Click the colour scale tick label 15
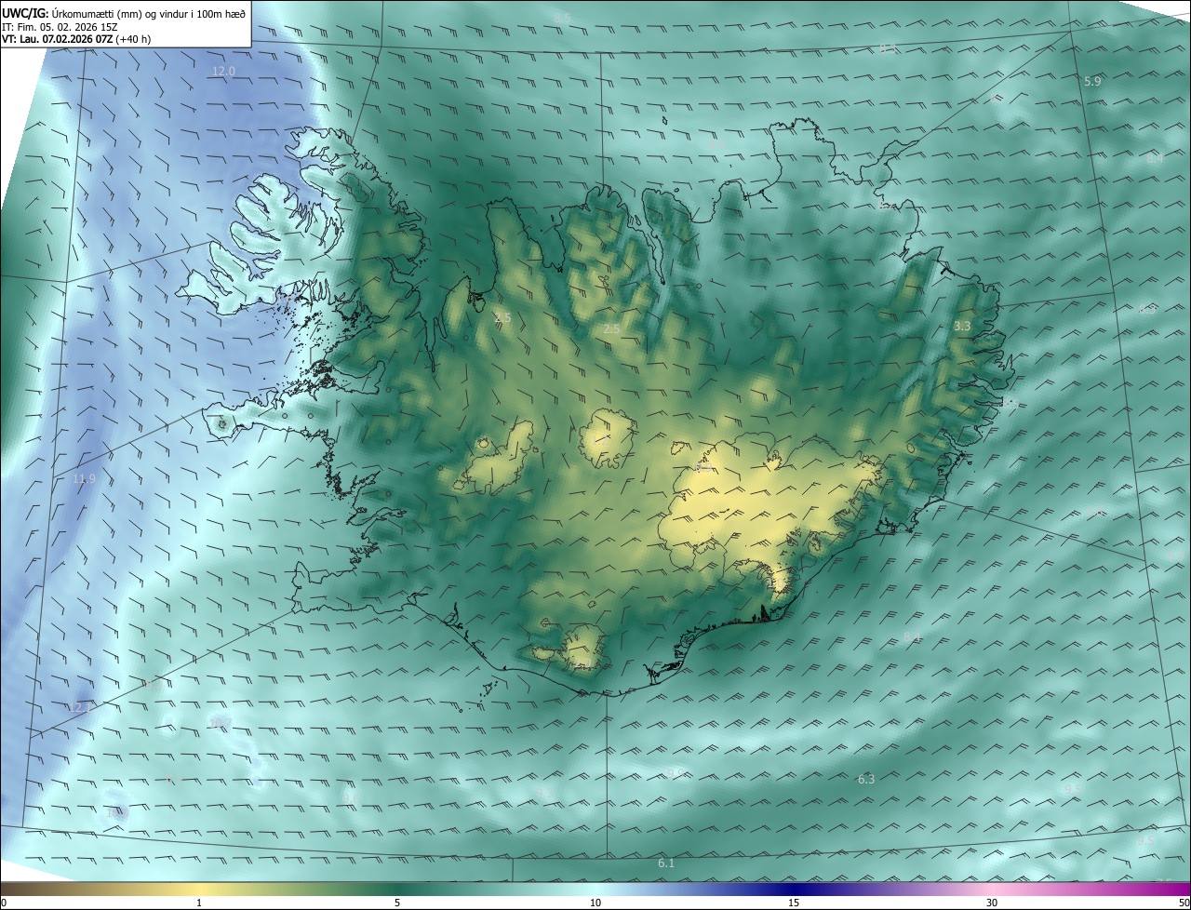The width and height of the screenshot is (1191, 910). (794, 903)
